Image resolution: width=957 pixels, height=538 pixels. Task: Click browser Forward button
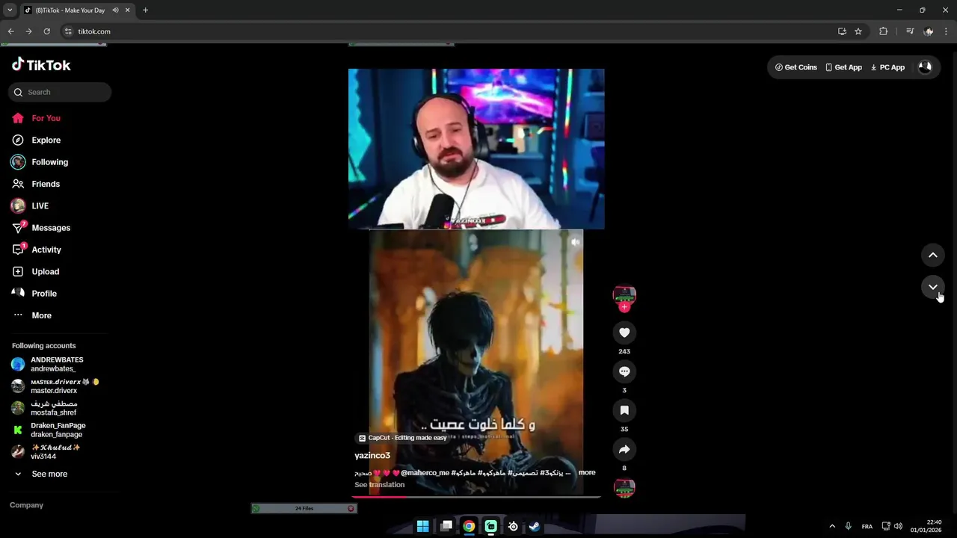[28, 31]
